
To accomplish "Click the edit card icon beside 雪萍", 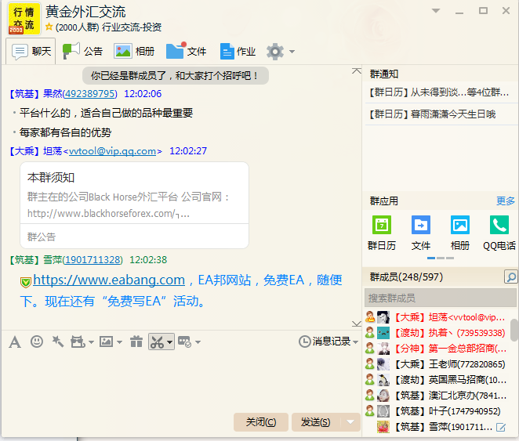I will click(501, 428).
